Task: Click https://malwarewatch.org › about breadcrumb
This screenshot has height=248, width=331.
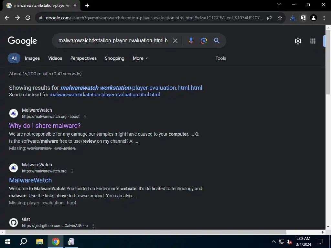Action: click(x=51, y=117)
